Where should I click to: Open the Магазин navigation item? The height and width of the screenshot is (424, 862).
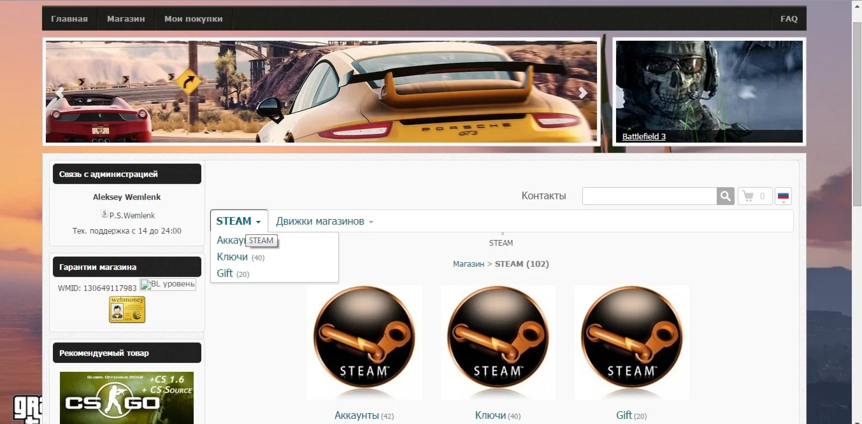click(126, 18)
